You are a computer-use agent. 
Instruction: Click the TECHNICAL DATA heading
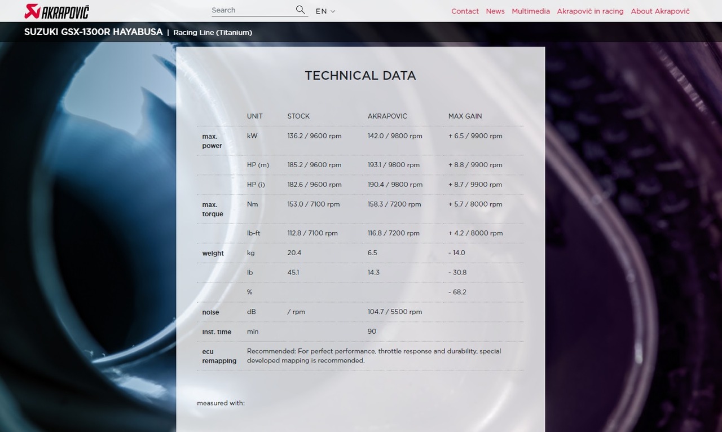(x=360, y=76)
